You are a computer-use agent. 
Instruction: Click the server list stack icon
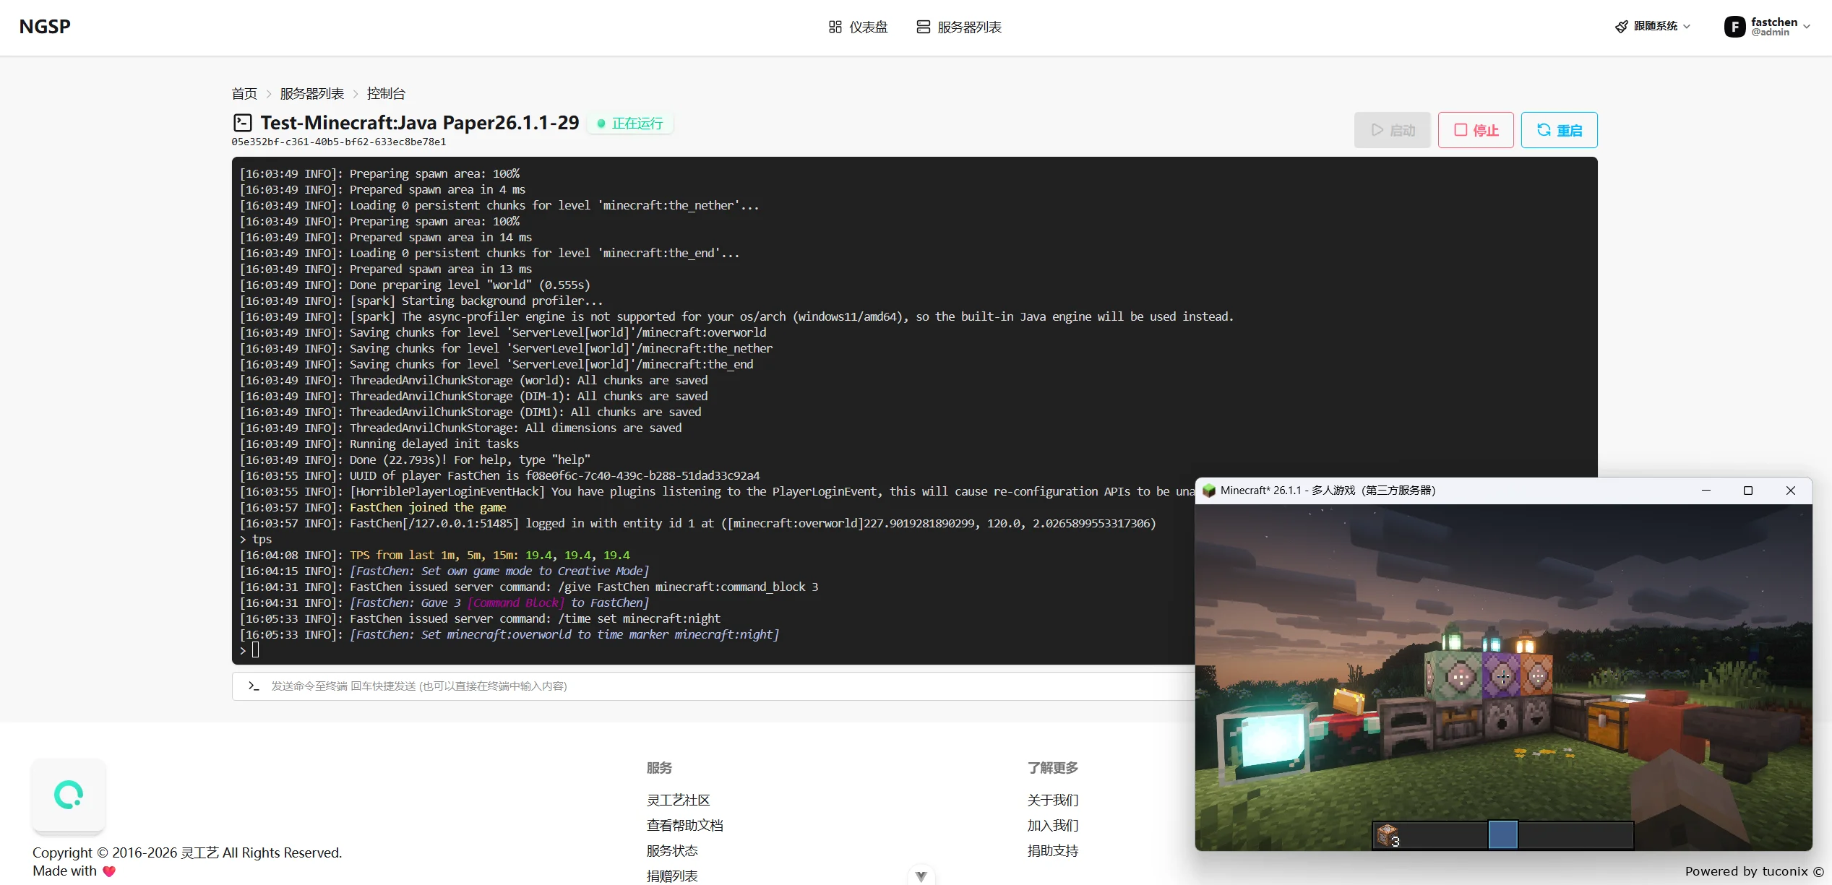click(x=923, y=27)
